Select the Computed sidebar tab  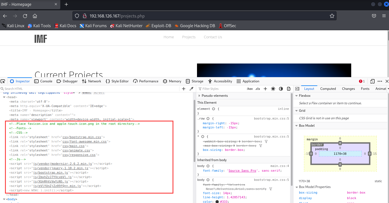coord(328,89)
